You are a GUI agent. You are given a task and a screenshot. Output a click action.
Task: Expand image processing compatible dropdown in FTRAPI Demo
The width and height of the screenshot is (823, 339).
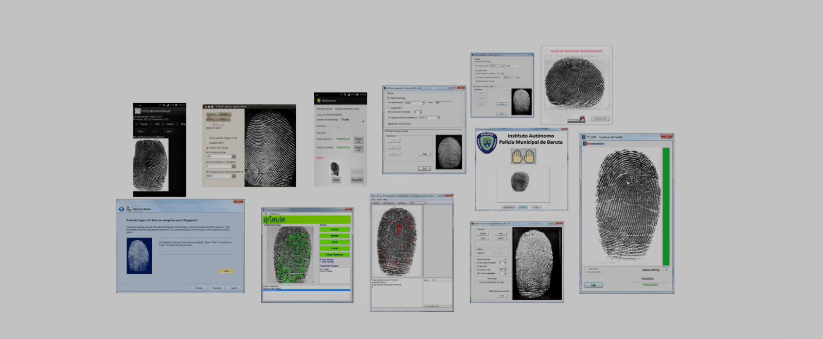point(234,176)
